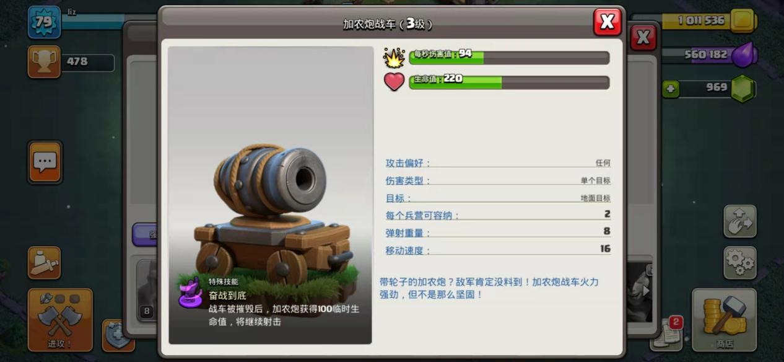Tap the crossed axes attack button
784x362 pixels.
59,319
